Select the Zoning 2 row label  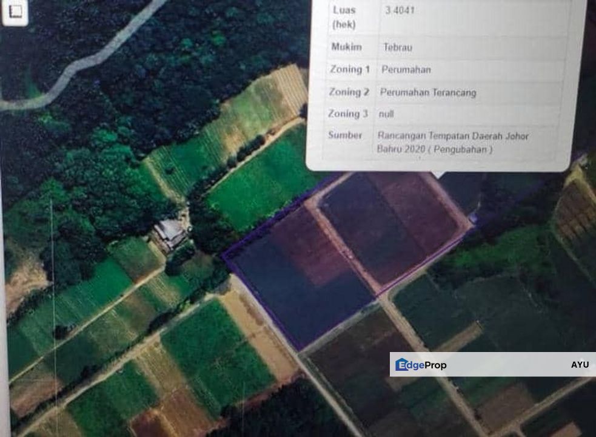pyautogui.click(x=349, y=92)
